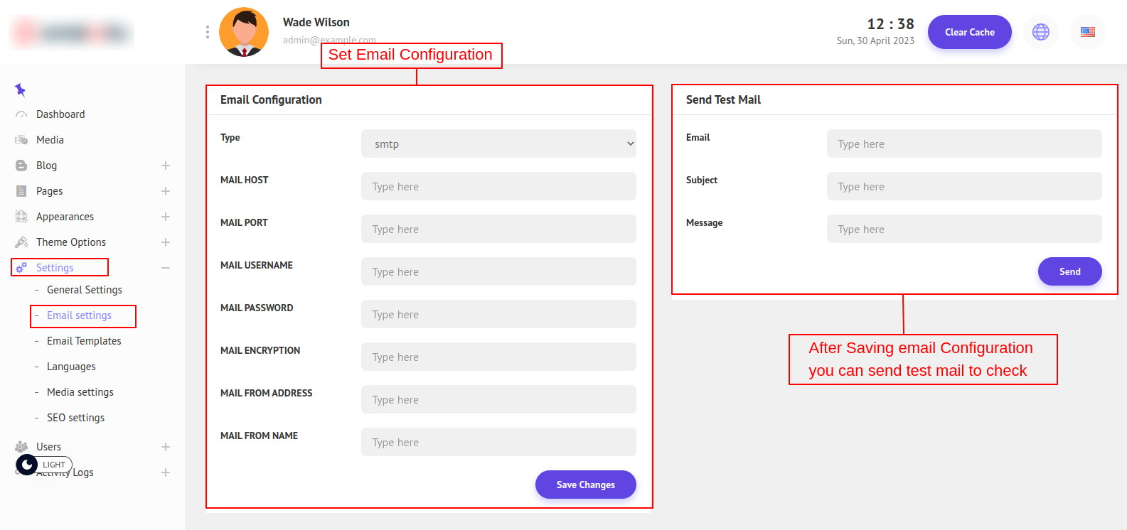
Task: Expand the Appearances submenu
Action: 166,217
